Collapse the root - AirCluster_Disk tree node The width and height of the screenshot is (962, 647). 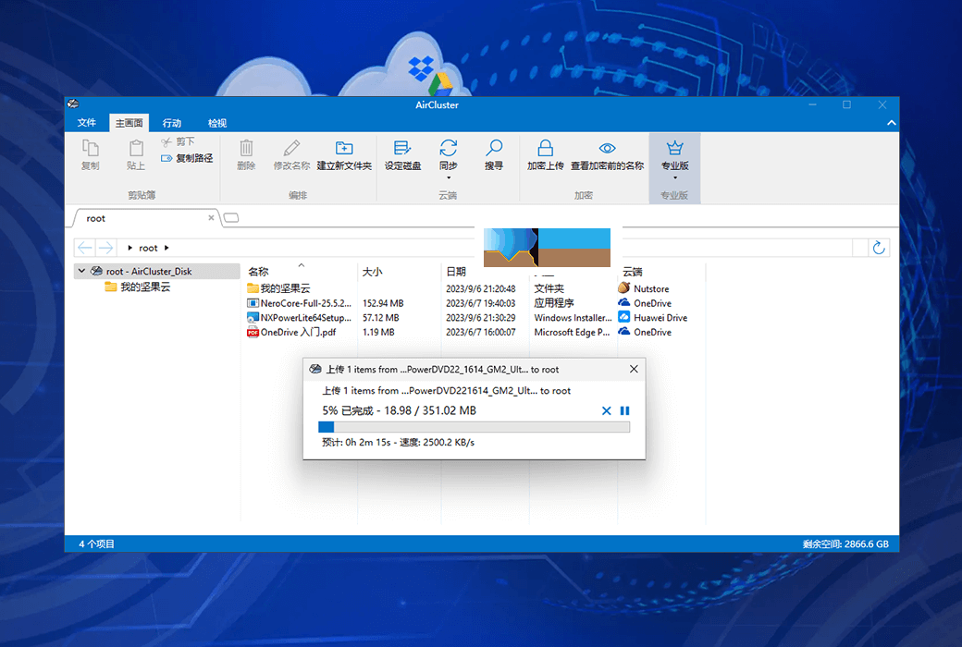tap(81, 271)
